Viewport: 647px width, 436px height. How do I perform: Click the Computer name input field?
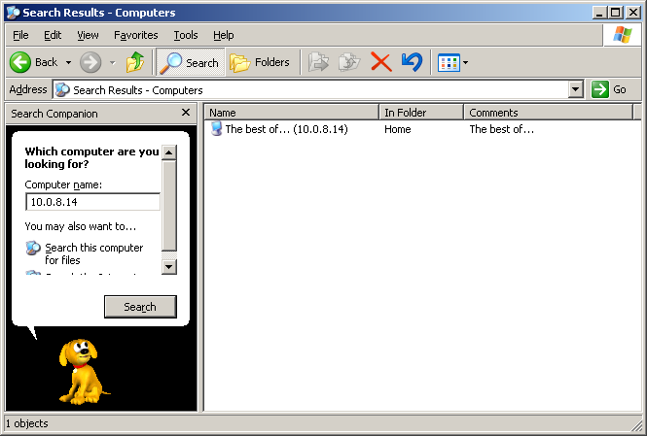tap(92, 202)
